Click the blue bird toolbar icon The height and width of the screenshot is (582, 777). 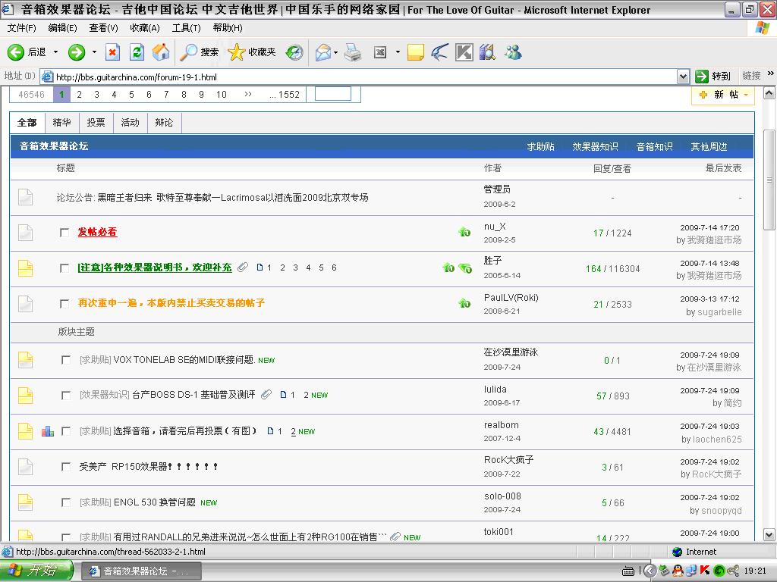[x=439, y=52]
